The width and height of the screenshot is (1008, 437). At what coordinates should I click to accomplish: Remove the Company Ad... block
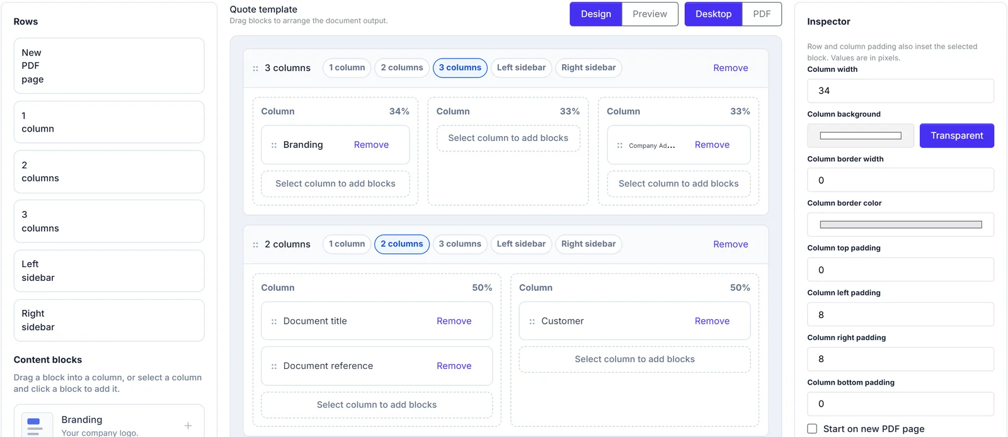pyautogui.click(x=712, y=145)
